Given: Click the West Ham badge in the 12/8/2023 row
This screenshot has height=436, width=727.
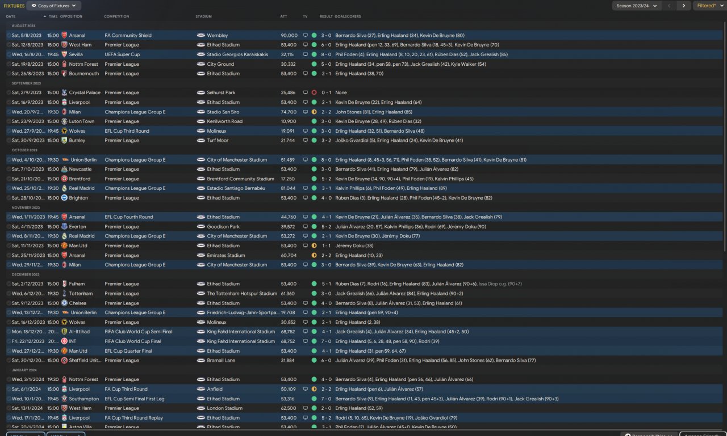Looking at the screenshot, I should point(64,45).
